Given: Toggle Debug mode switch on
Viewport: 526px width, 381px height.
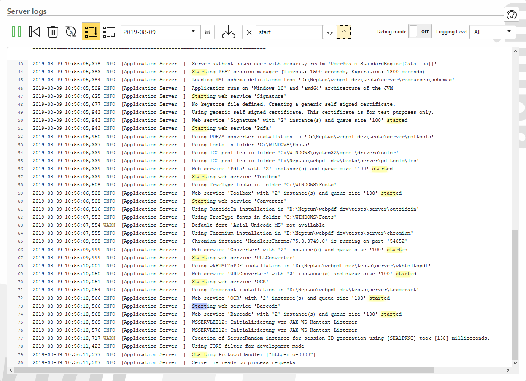Looking at the screenshot, I should pos(420,32).
